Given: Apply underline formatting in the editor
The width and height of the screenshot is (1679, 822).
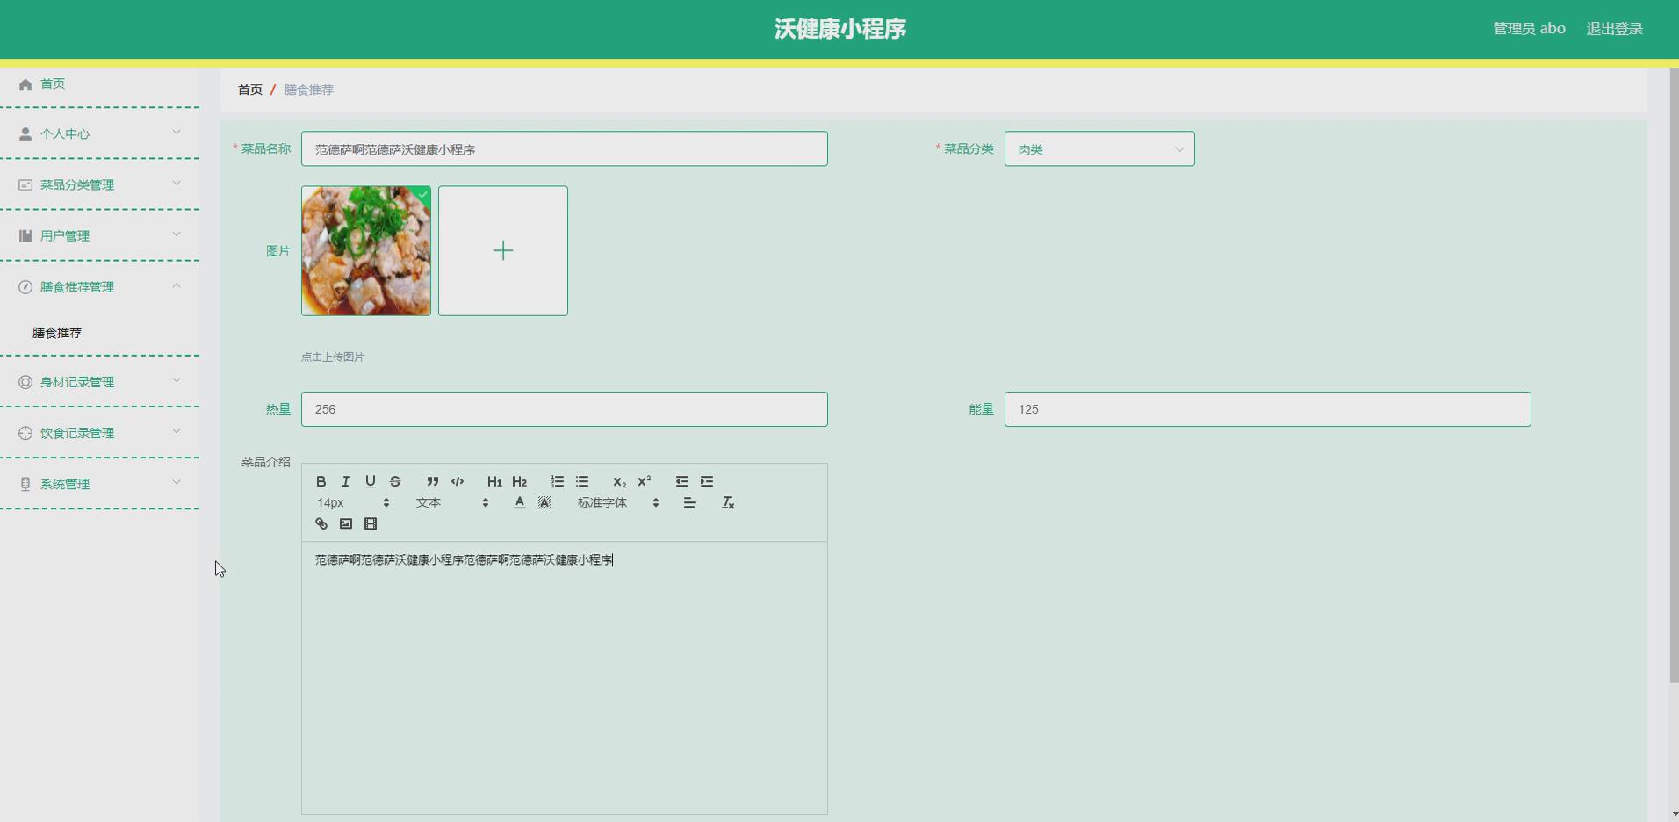Looking at the screenshot, I should coord(371,481).
